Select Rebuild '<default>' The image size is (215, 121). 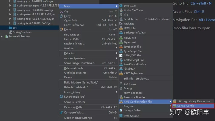(x=89, y=87)
